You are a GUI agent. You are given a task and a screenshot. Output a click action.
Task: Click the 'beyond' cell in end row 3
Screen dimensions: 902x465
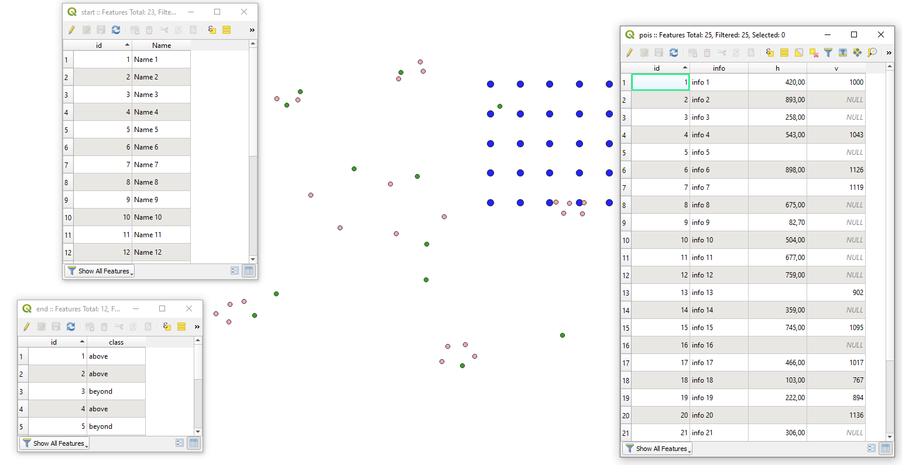pos(116,391)
